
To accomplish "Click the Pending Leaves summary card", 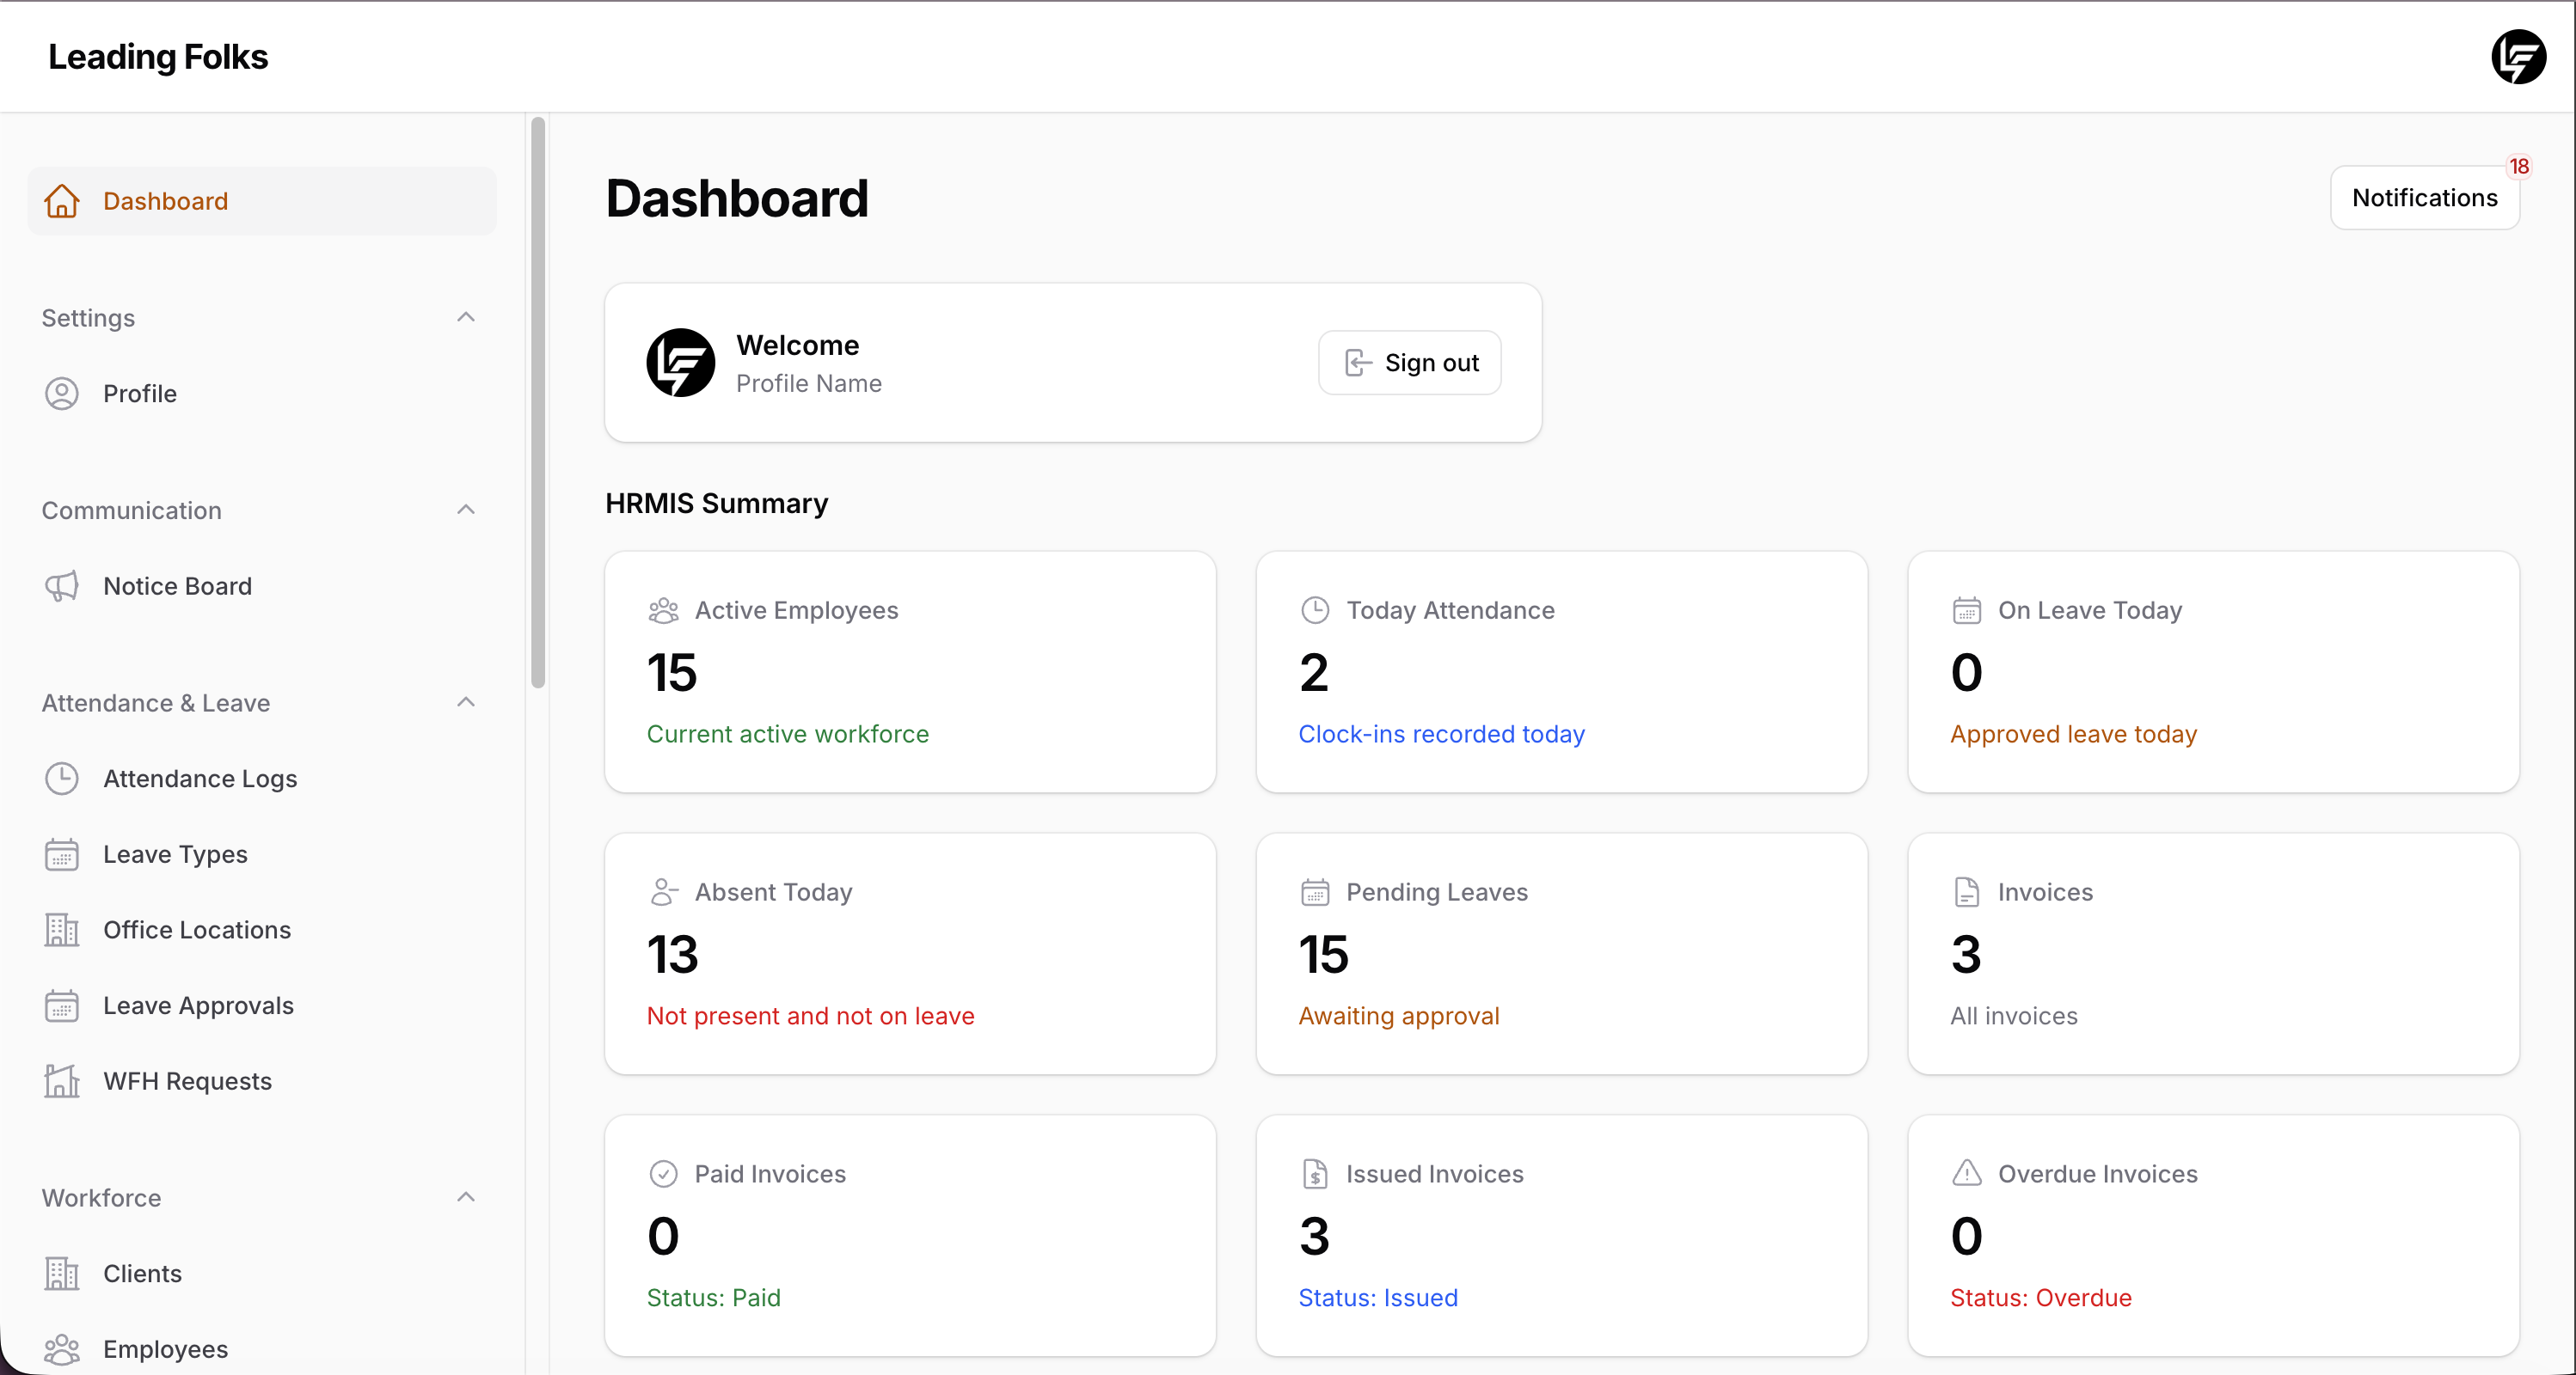I will (1561, 952).
